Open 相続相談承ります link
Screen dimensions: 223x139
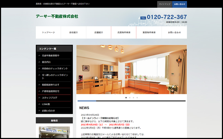[54, 85]
